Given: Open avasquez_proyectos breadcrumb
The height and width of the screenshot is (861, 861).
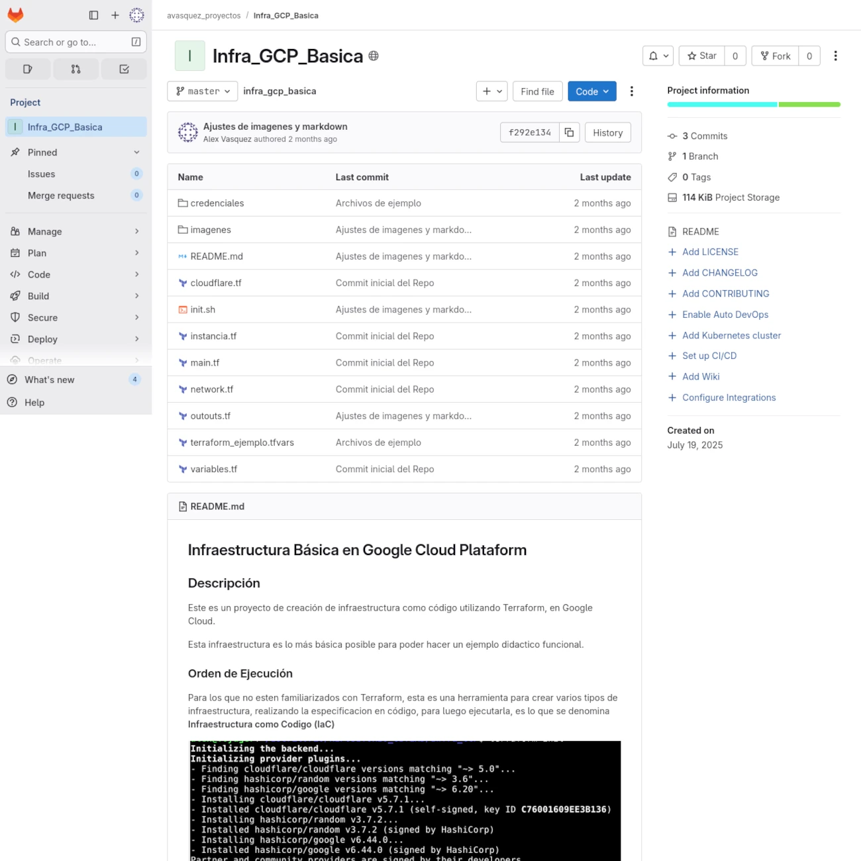Looking at the screenshot, I should (x=203, y=15).
